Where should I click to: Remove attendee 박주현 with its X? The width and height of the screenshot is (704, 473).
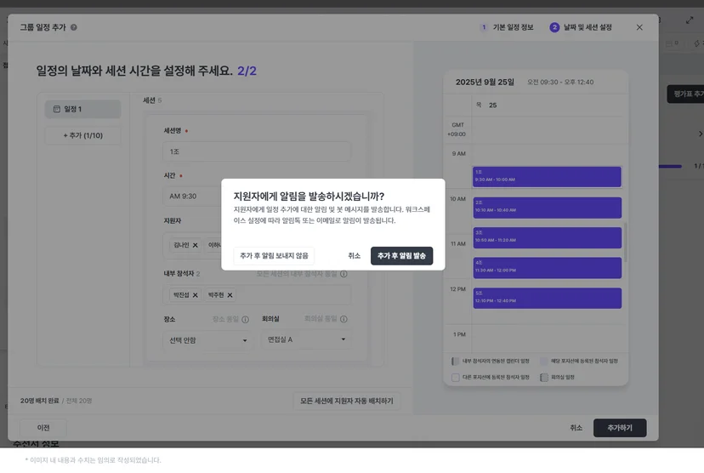[x=230, y=295]
